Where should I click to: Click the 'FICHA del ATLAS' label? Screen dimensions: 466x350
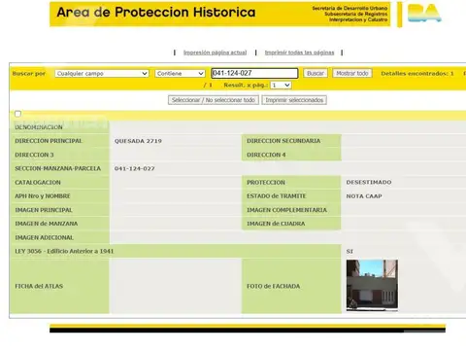click(39, 286)
